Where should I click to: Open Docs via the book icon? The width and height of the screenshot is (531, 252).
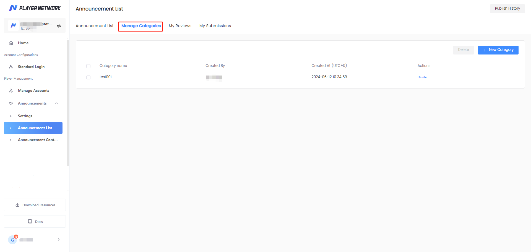[x=30, y=222]
